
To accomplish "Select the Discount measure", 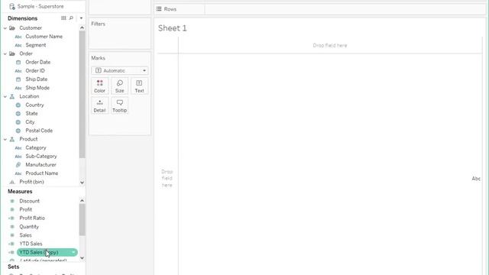I will 29,201.
